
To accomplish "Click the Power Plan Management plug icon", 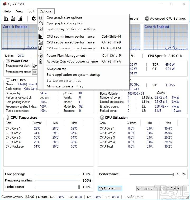I will 41,56.
